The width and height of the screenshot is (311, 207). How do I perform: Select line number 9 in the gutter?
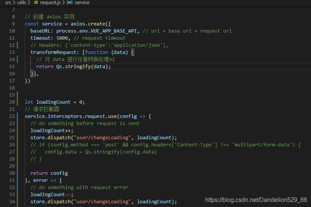click(x=13, y=24)
